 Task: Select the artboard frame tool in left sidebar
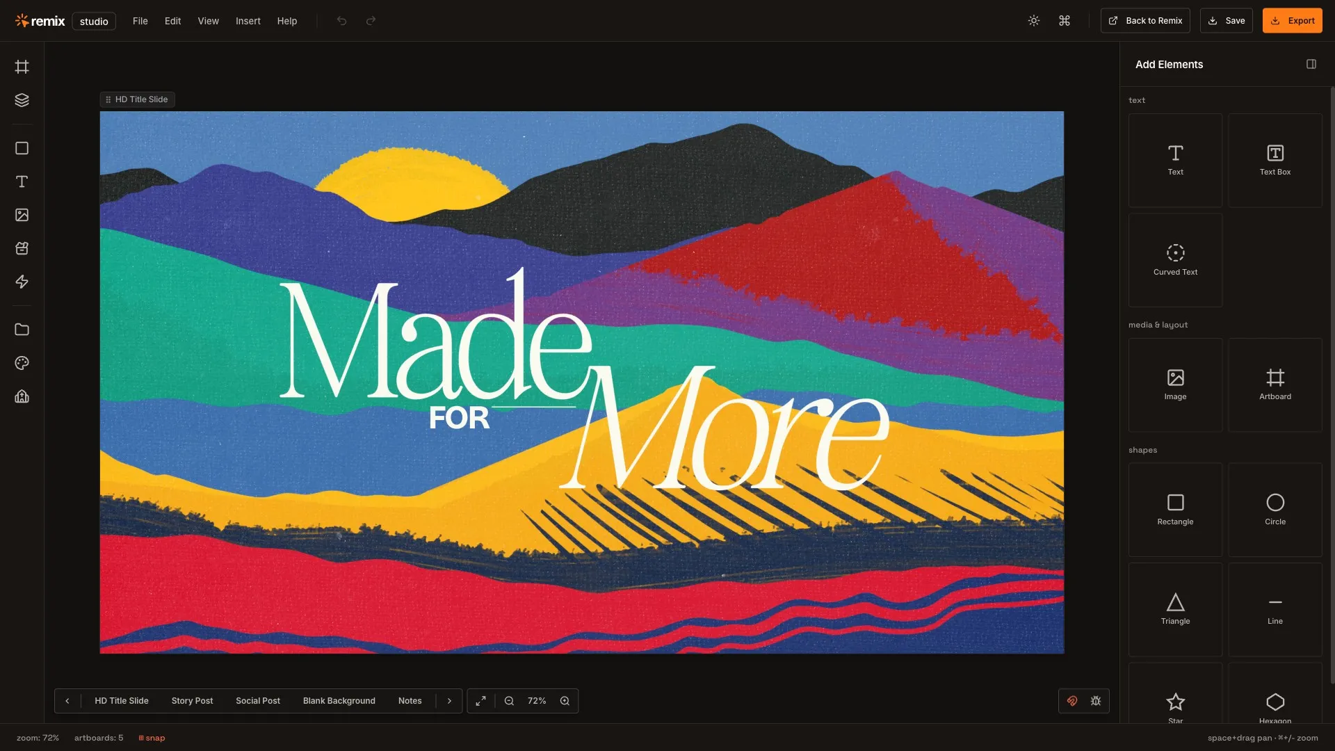click(22, 67)
